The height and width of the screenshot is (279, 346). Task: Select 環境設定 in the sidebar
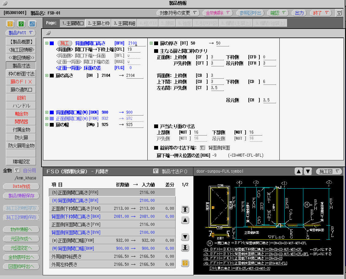coord(21,162)
